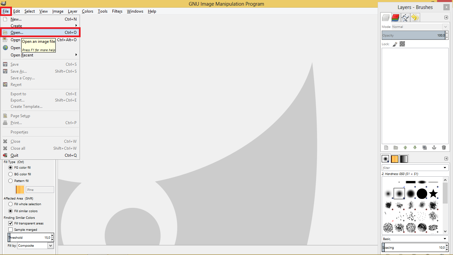Image resolution: width=453 pixels, height=255 pixels.
Task: Switch to the Layers dock tab icon
Action: 386,17
